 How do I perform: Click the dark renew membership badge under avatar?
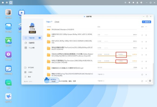click(x=32, y=32)
